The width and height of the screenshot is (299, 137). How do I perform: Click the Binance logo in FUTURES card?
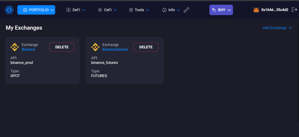95,47
